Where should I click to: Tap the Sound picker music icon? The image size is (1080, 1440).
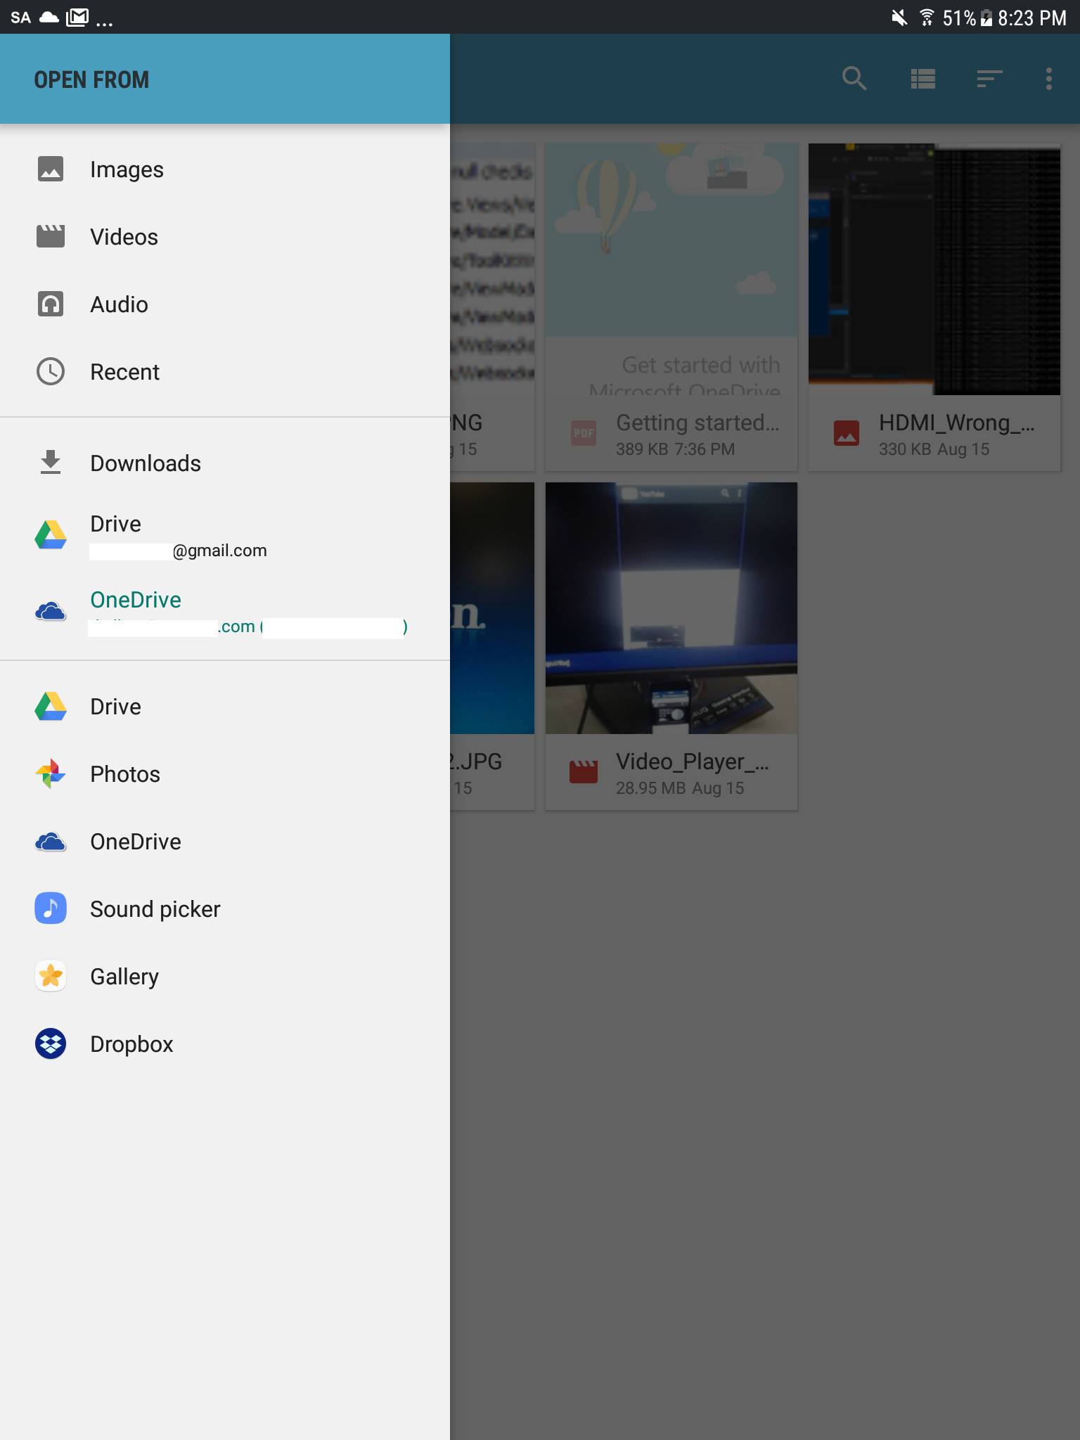51,908
